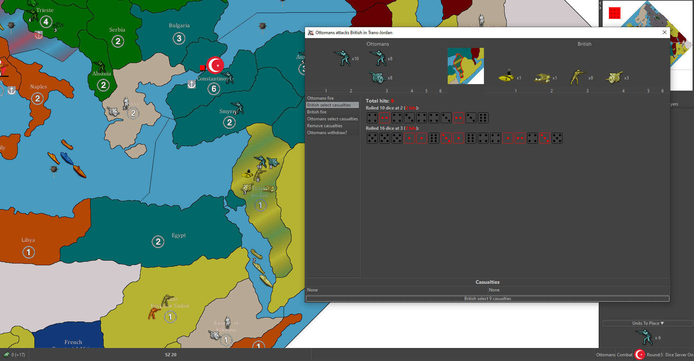Click the right 'None' casualties cell

(578, 290)
